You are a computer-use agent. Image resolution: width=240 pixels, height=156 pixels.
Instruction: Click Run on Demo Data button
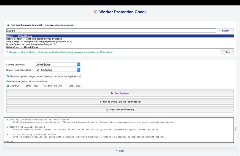pos(120,102)
